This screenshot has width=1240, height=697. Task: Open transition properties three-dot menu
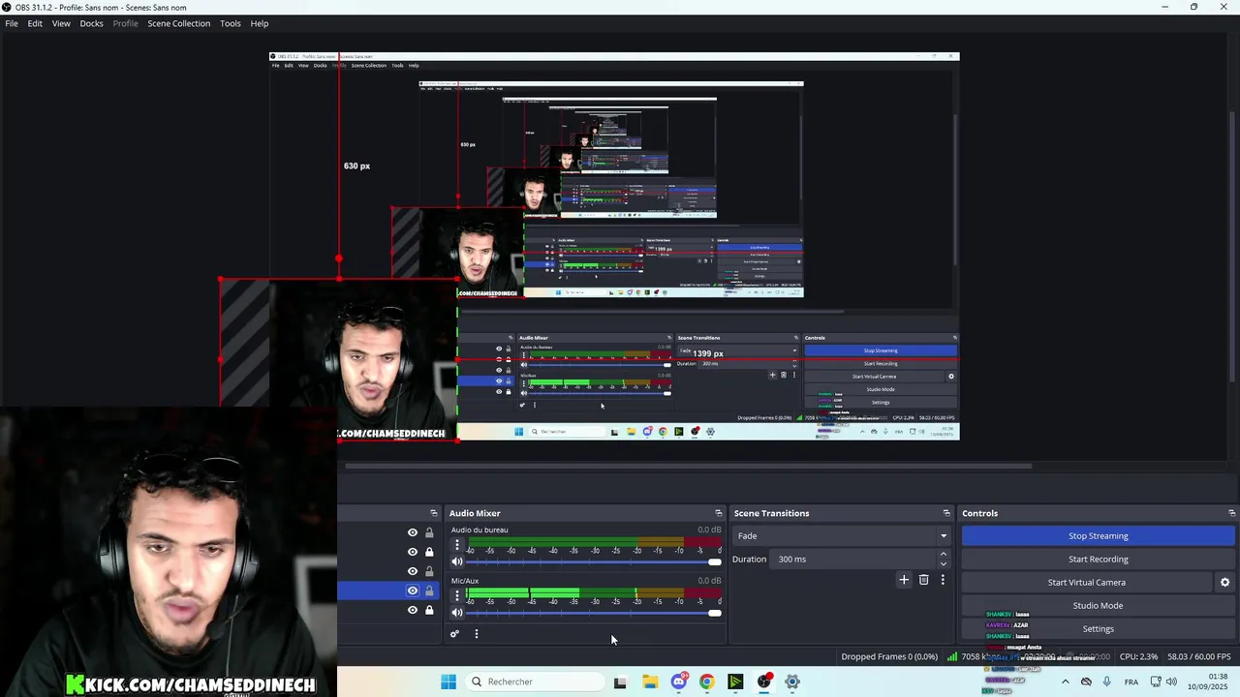click(943, 580)
